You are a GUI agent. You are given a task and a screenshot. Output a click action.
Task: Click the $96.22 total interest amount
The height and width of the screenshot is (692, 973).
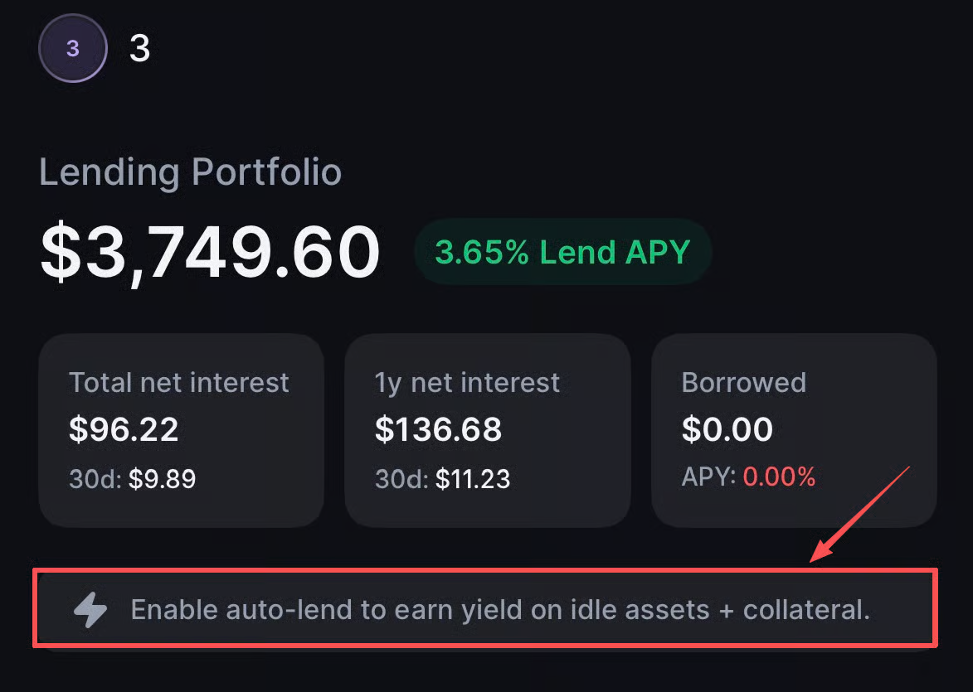pyautogui.click(x=124, y=429)
